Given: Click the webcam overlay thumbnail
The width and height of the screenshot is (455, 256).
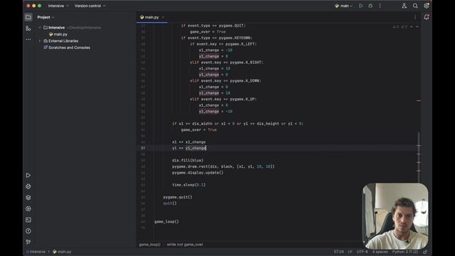Looking at the screenshot, I should click(x=395, y=216).
